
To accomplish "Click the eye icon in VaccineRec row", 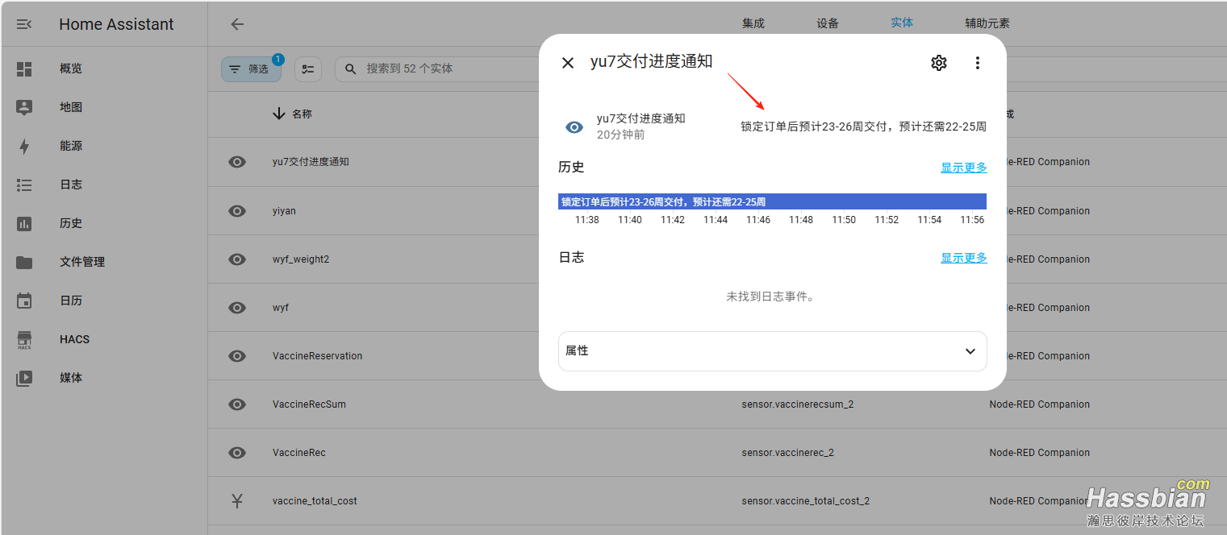I will [x=237, y=453].
